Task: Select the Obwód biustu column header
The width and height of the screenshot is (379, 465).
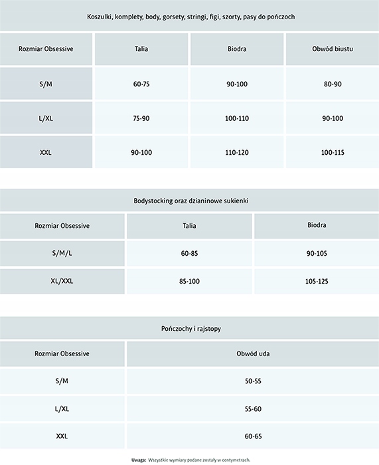Action: [333, 49]
